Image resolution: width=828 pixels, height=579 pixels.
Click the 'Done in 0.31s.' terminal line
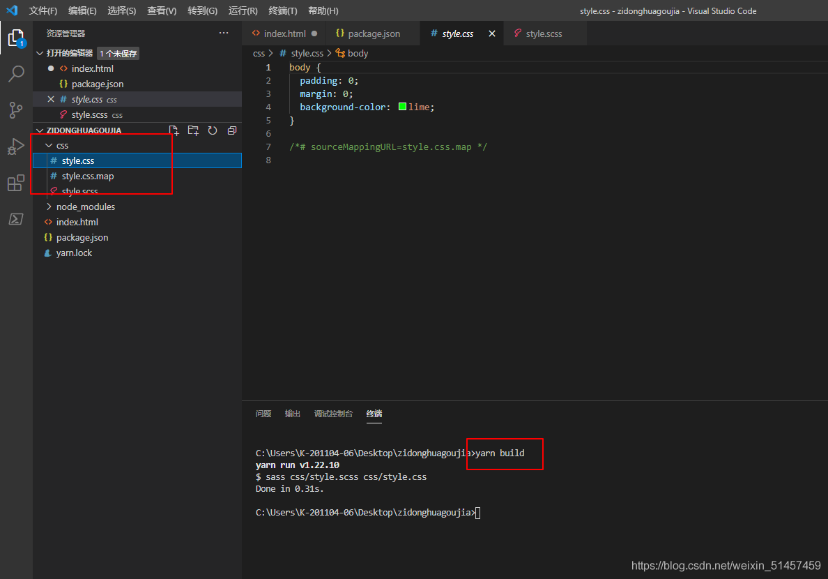click(289, 488)
